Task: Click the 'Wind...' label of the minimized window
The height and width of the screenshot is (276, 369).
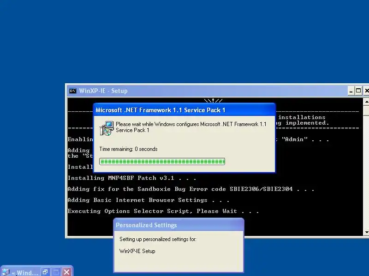Action: pyautogui.click(x=27, y=273)
